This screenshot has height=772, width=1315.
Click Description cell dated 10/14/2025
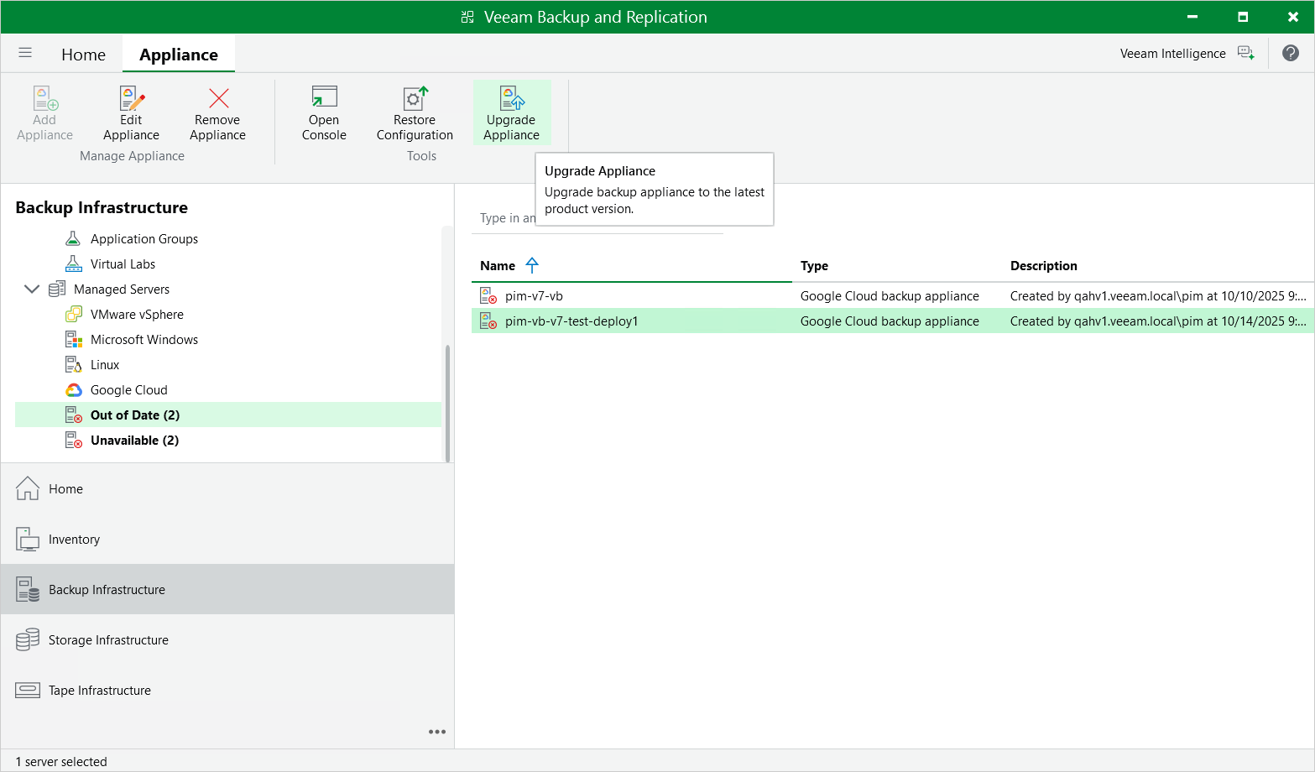(1158, 321)
